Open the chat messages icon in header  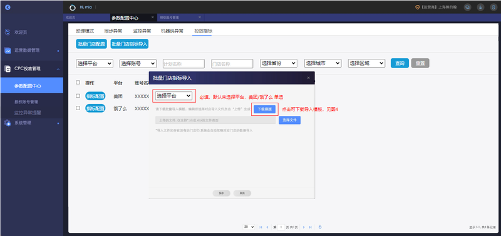[468, 7]
